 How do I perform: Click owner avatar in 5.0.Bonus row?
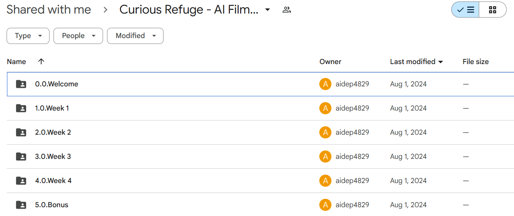(x=325, y=205)
